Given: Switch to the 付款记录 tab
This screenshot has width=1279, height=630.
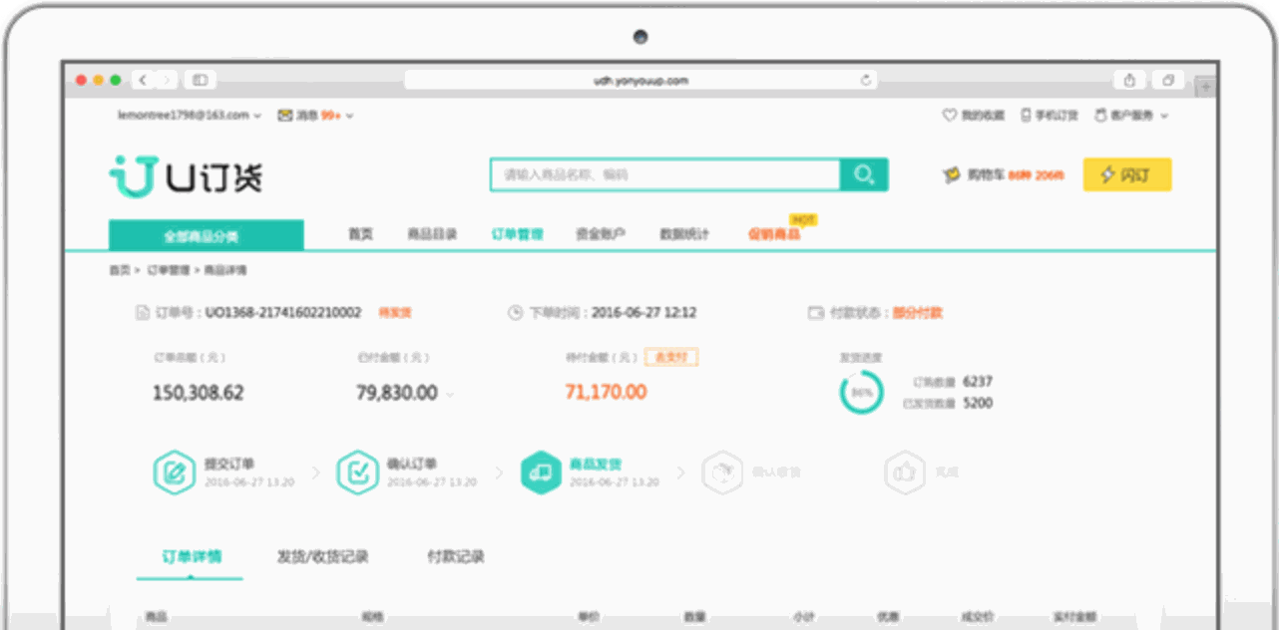Looking at the screenshot, I should (456, 557).
